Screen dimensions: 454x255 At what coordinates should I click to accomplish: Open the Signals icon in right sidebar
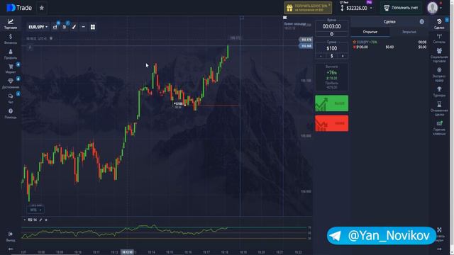pos(439,39)
